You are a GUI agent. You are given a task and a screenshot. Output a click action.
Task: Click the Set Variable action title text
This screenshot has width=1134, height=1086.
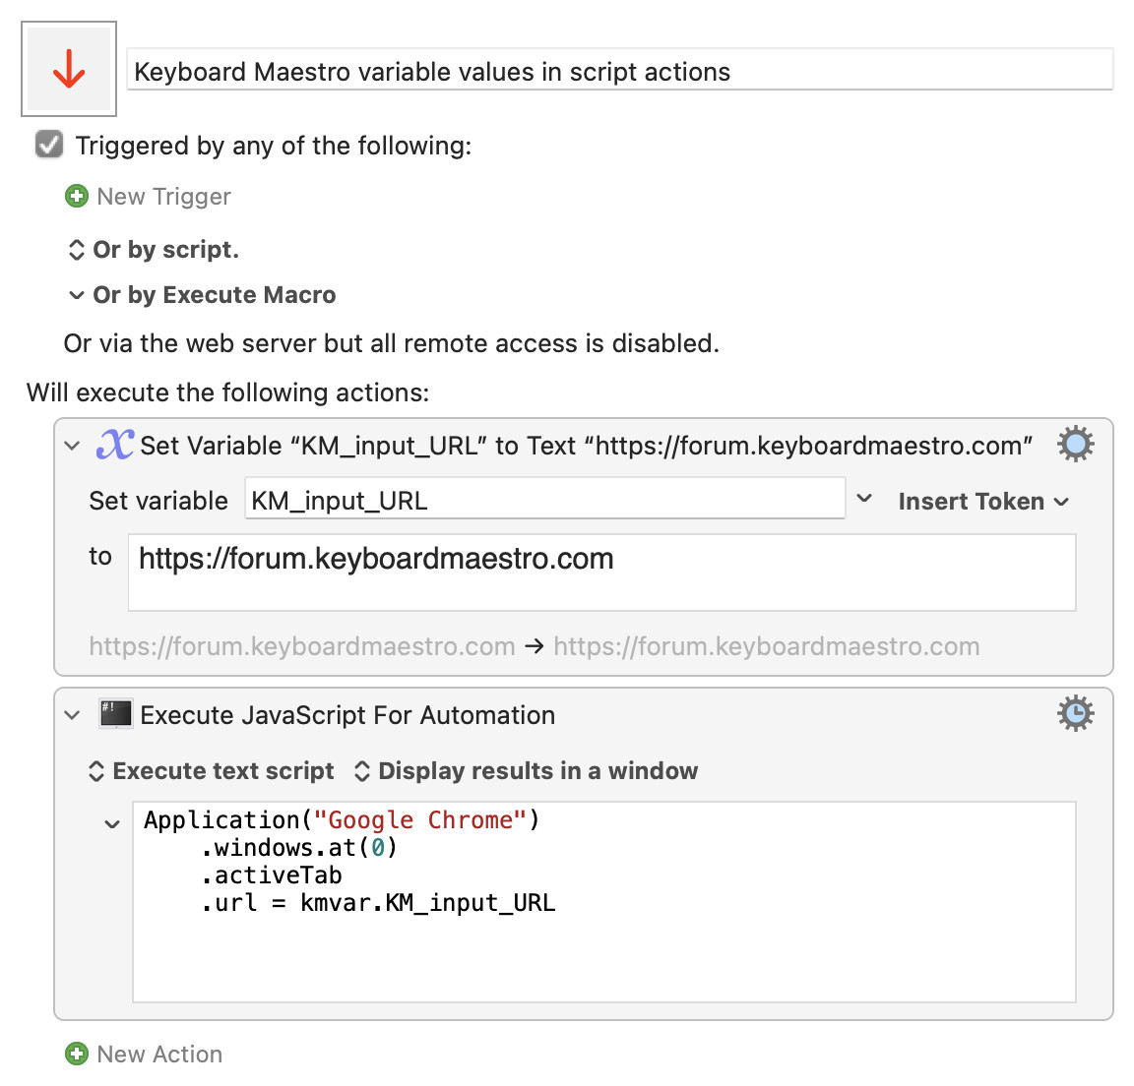586,446
